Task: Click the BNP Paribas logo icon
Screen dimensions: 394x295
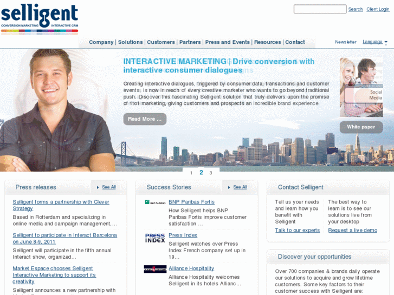Action: (x=155, y=202)
